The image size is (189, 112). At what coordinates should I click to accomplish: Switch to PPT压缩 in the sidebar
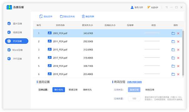[x=15, y=59]
